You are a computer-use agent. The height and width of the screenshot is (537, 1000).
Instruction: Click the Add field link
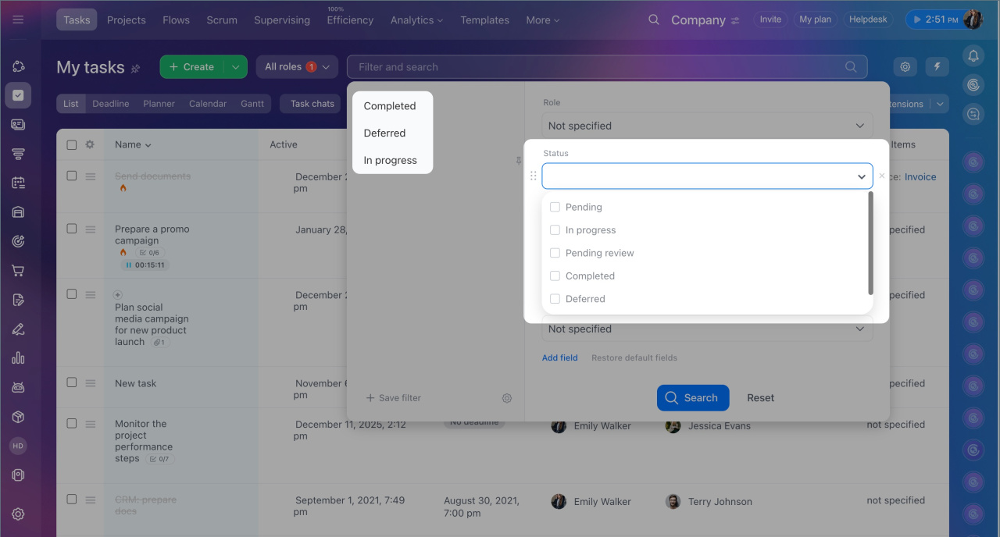pos(559,357)
